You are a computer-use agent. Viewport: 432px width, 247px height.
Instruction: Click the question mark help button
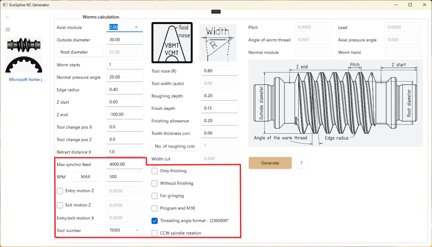(301, 163)
